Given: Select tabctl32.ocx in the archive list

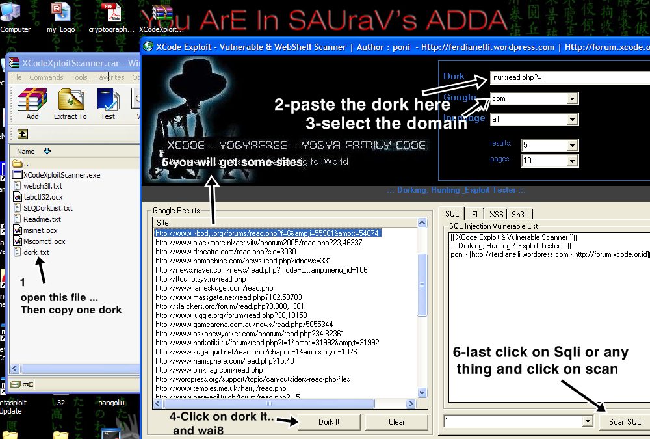Looking at the screenshot, I should click(38, 197).
